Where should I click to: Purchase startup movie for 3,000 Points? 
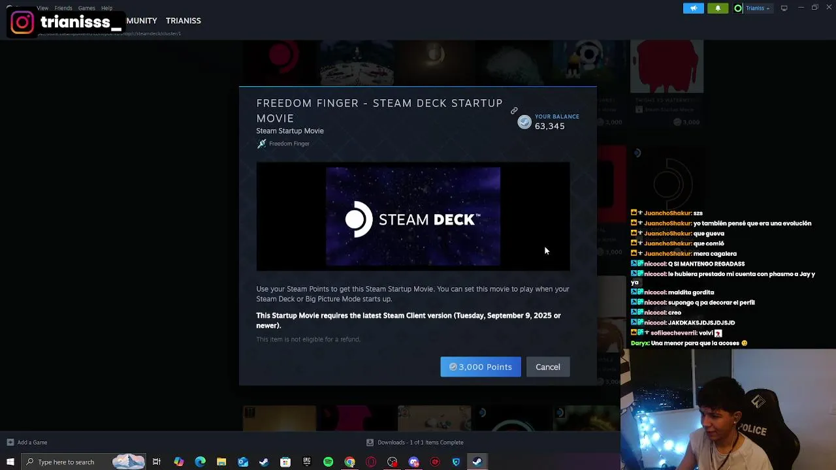481,367
